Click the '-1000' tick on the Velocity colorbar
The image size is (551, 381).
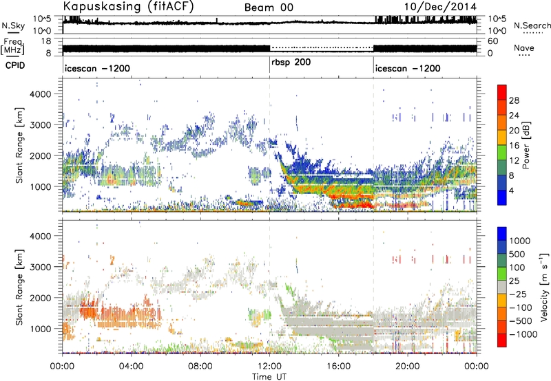coord(523,334)
